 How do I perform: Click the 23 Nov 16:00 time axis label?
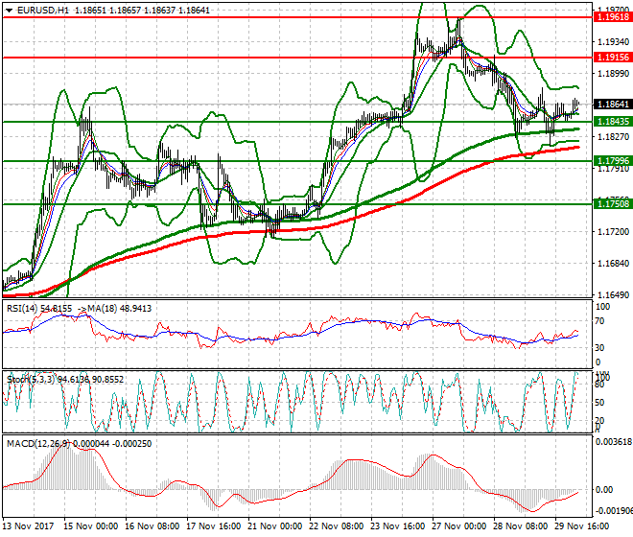click(x=398, y=526)
